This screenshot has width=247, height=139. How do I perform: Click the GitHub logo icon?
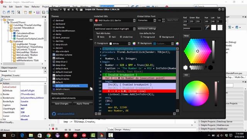54,114
